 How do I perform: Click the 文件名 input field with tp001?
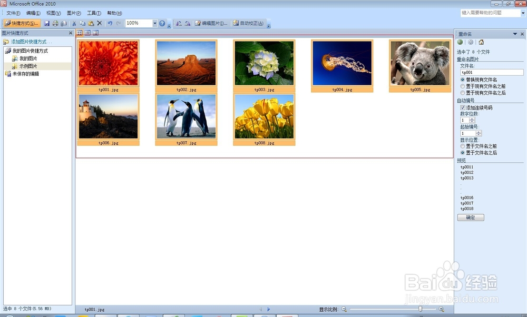pyautogui.click(x=492, y=72)
